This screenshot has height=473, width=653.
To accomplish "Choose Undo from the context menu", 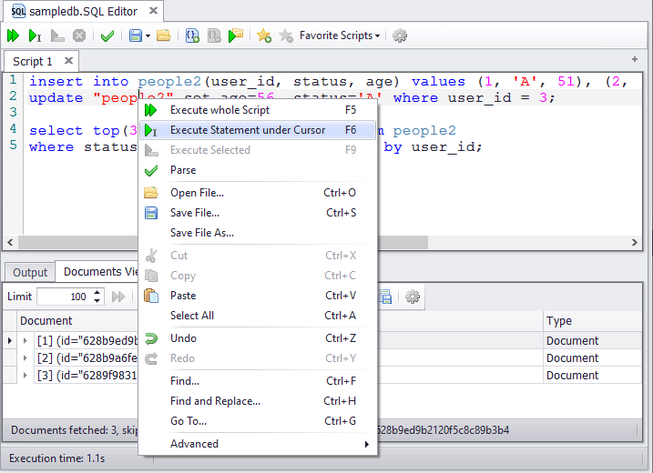I will click(258, 338).
